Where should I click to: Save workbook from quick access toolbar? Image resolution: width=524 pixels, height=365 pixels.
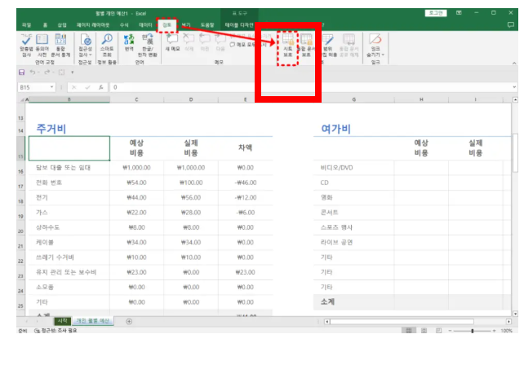click(x=22, y=72)
